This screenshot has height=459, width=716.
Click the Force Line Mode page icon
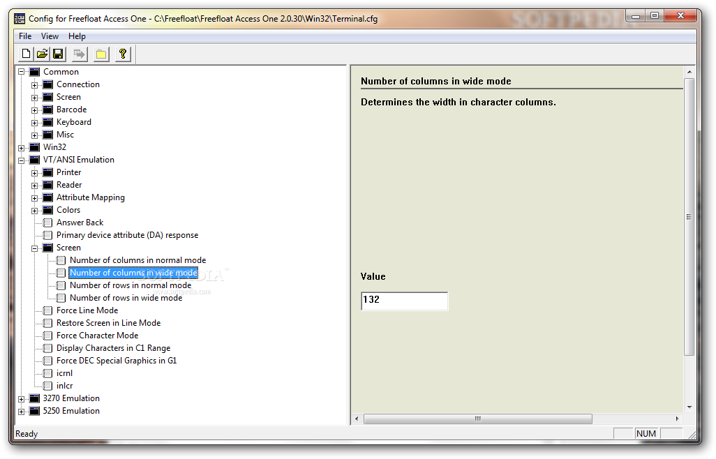click(x=47, y=310)
